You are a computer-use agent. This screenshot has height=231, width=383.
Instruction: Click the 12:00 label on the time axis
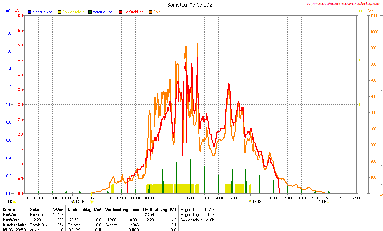tap(191, 198)
